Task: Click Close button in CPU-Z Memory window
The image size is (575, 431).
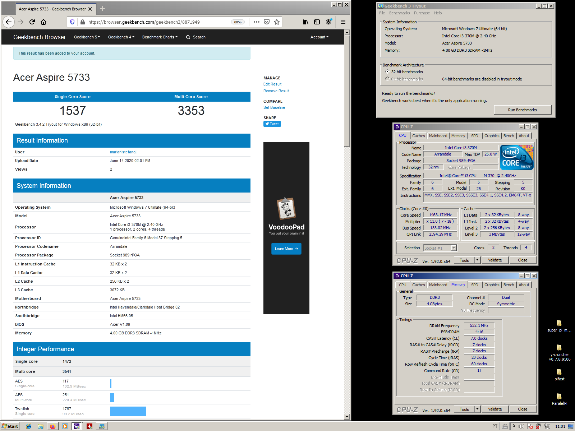Action: (x=523, y=409)
